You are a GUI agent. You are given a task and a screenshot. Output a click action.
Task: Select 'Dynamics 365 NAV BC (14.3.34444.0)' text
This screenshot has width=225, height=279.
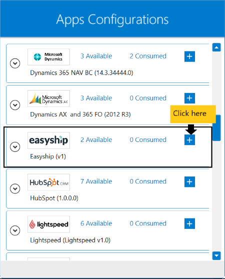coord(81,73)
